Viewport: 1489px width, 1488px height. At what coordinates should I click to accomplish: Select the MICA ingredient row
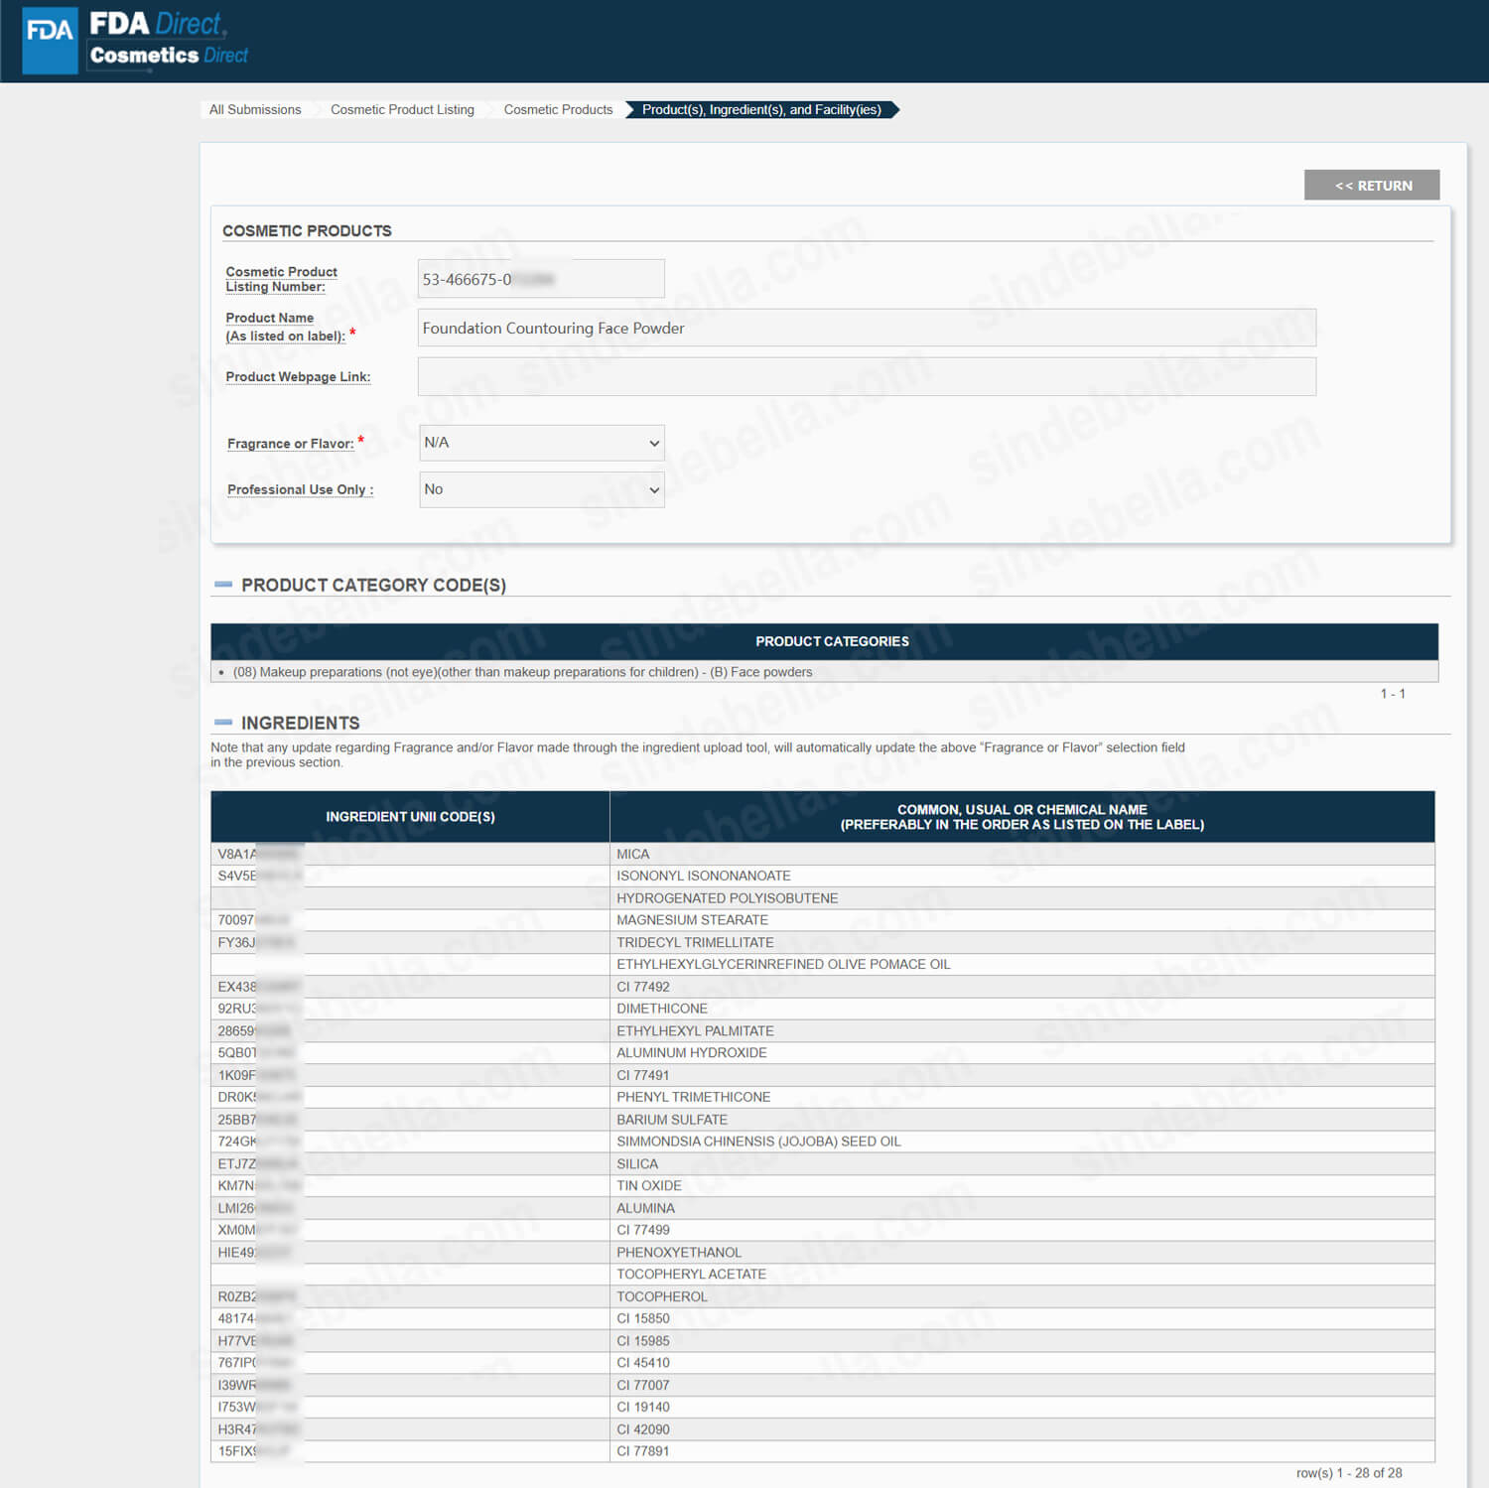pyautogui.click(x=632, y=854)
